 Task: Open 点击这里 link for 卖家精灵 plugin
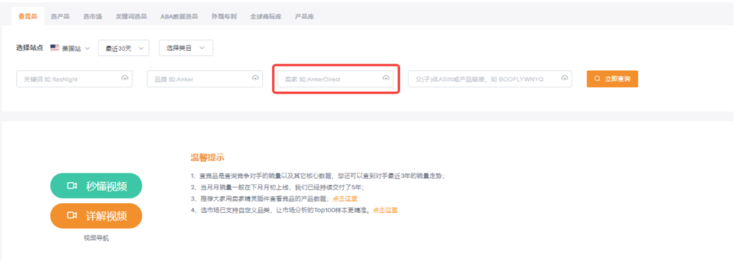[345, 199]
